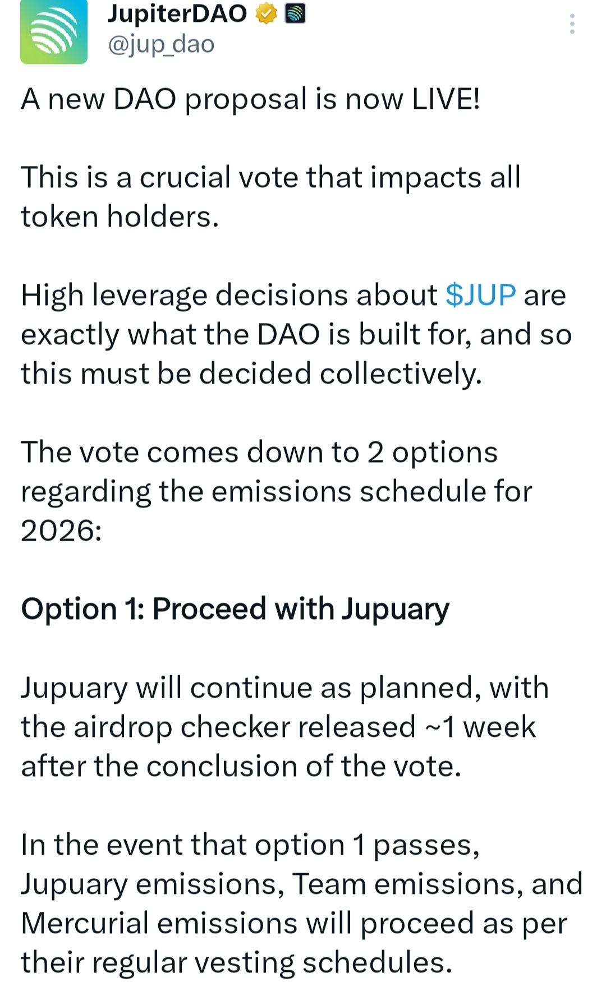Click the 'token holders.' text line
This screenshot has height=982, width=606.
(120, 216)
